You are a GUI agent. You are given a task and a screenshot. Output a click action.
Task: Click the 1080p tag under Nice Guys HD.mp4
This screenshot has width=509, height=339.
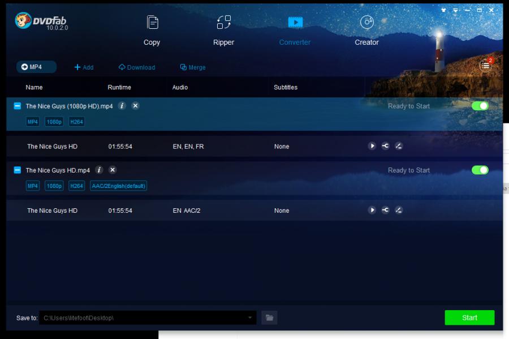point(54,186)
